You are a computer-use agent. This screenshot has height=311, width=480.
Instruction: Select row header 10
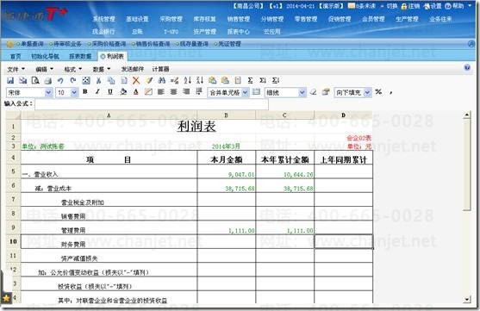(x=13, y=241)
